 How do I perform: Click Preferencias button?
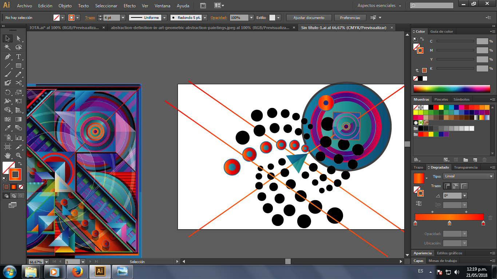(350, 17)
